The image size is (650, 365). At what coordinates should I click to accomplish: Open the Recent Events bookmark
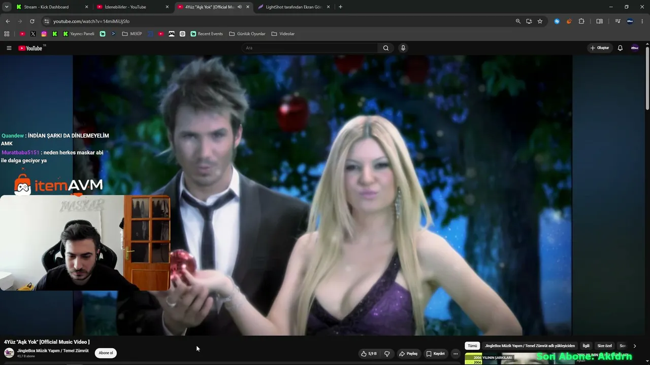pyautogui.click(x=207, y=34)
